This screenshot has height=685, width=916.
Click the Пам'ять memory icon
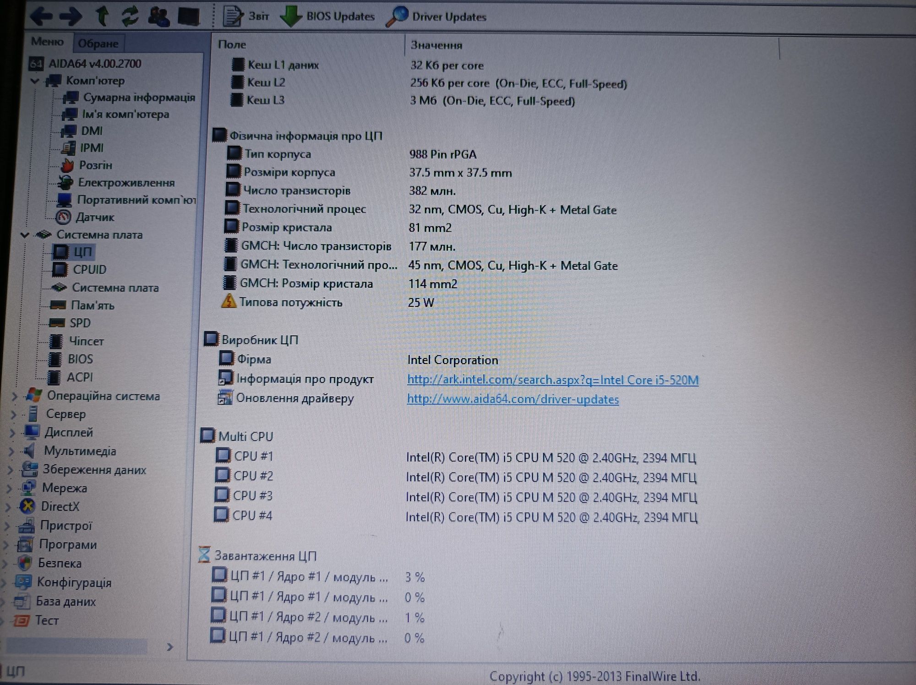coord(58,305)
